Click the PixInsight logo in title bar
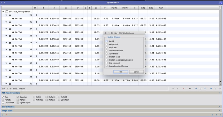The image size is (223, 117). tap(221, 3)
